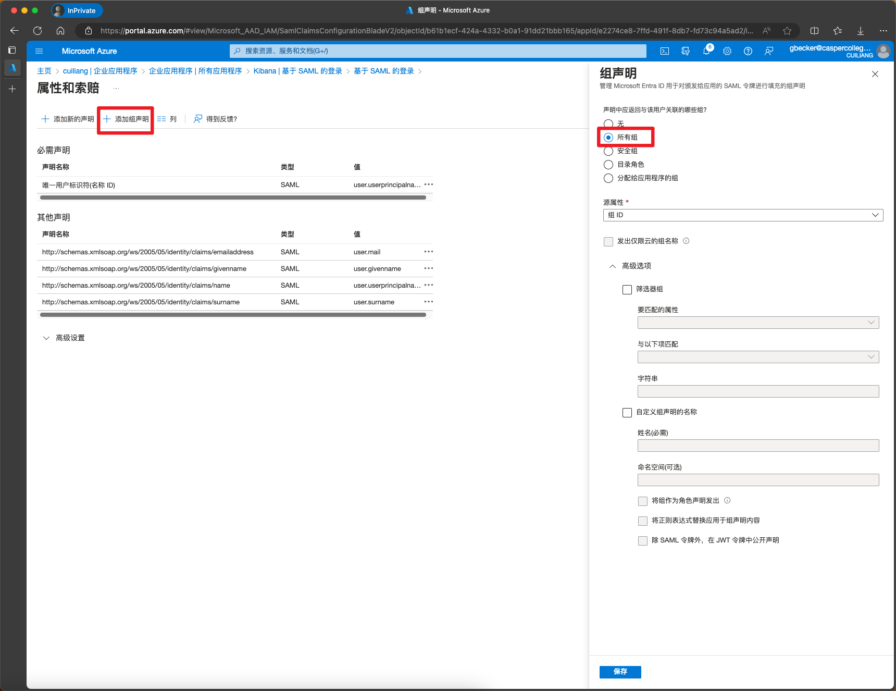Tick the JWT 令牌中公开声明 checkbox
Screen dimensions: 896x691
643,540
